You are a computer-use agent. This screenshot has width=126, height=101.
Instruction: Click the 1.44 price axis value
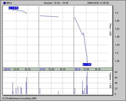tap(117, 45)
